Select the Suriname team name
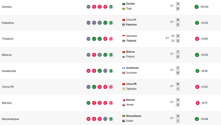 tap(131, 73)
